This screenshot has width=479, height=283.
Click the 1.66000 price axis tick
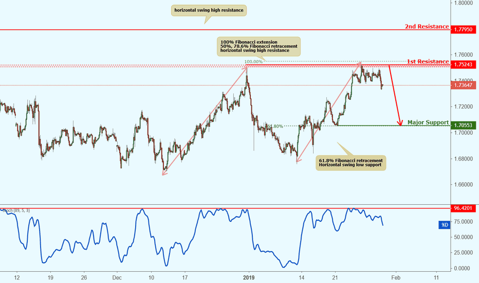[x=464, y=185]
